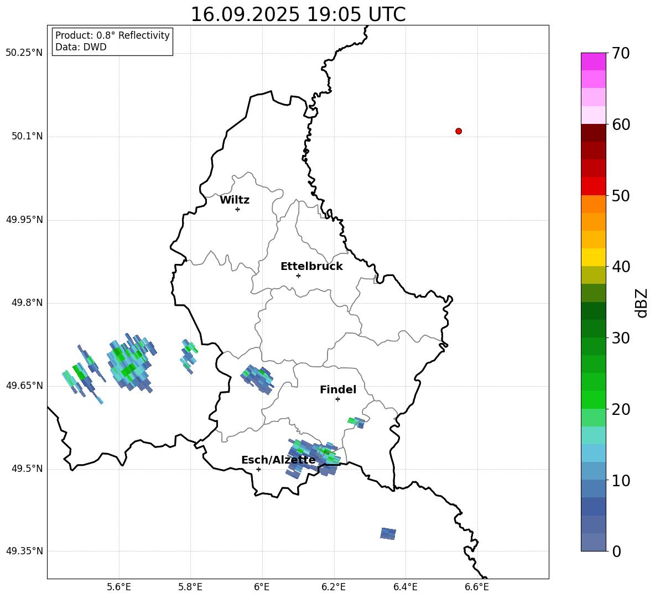The image size is (655, 598).
Task: Click the 10 label on the colorbar
Action: pyautogui.click(x=621, y=480)
